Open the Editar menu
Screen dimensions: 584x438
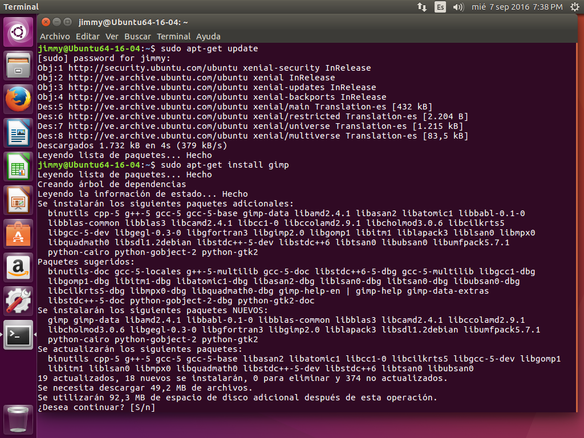point(87,36)
